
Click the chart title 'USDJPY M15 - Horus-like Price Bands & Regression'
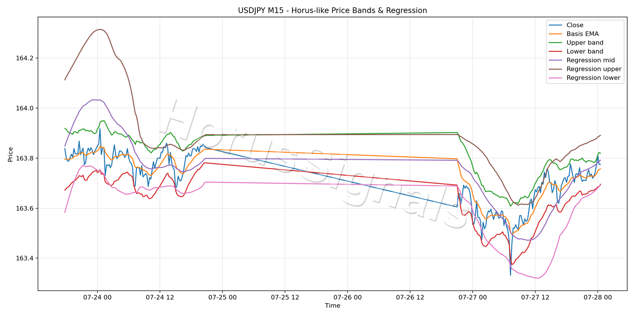332,11
